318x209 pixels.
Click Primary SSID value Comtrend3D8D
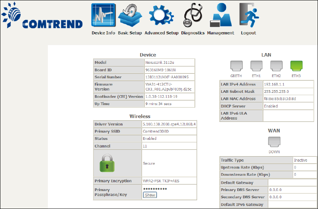coord(156,131)
